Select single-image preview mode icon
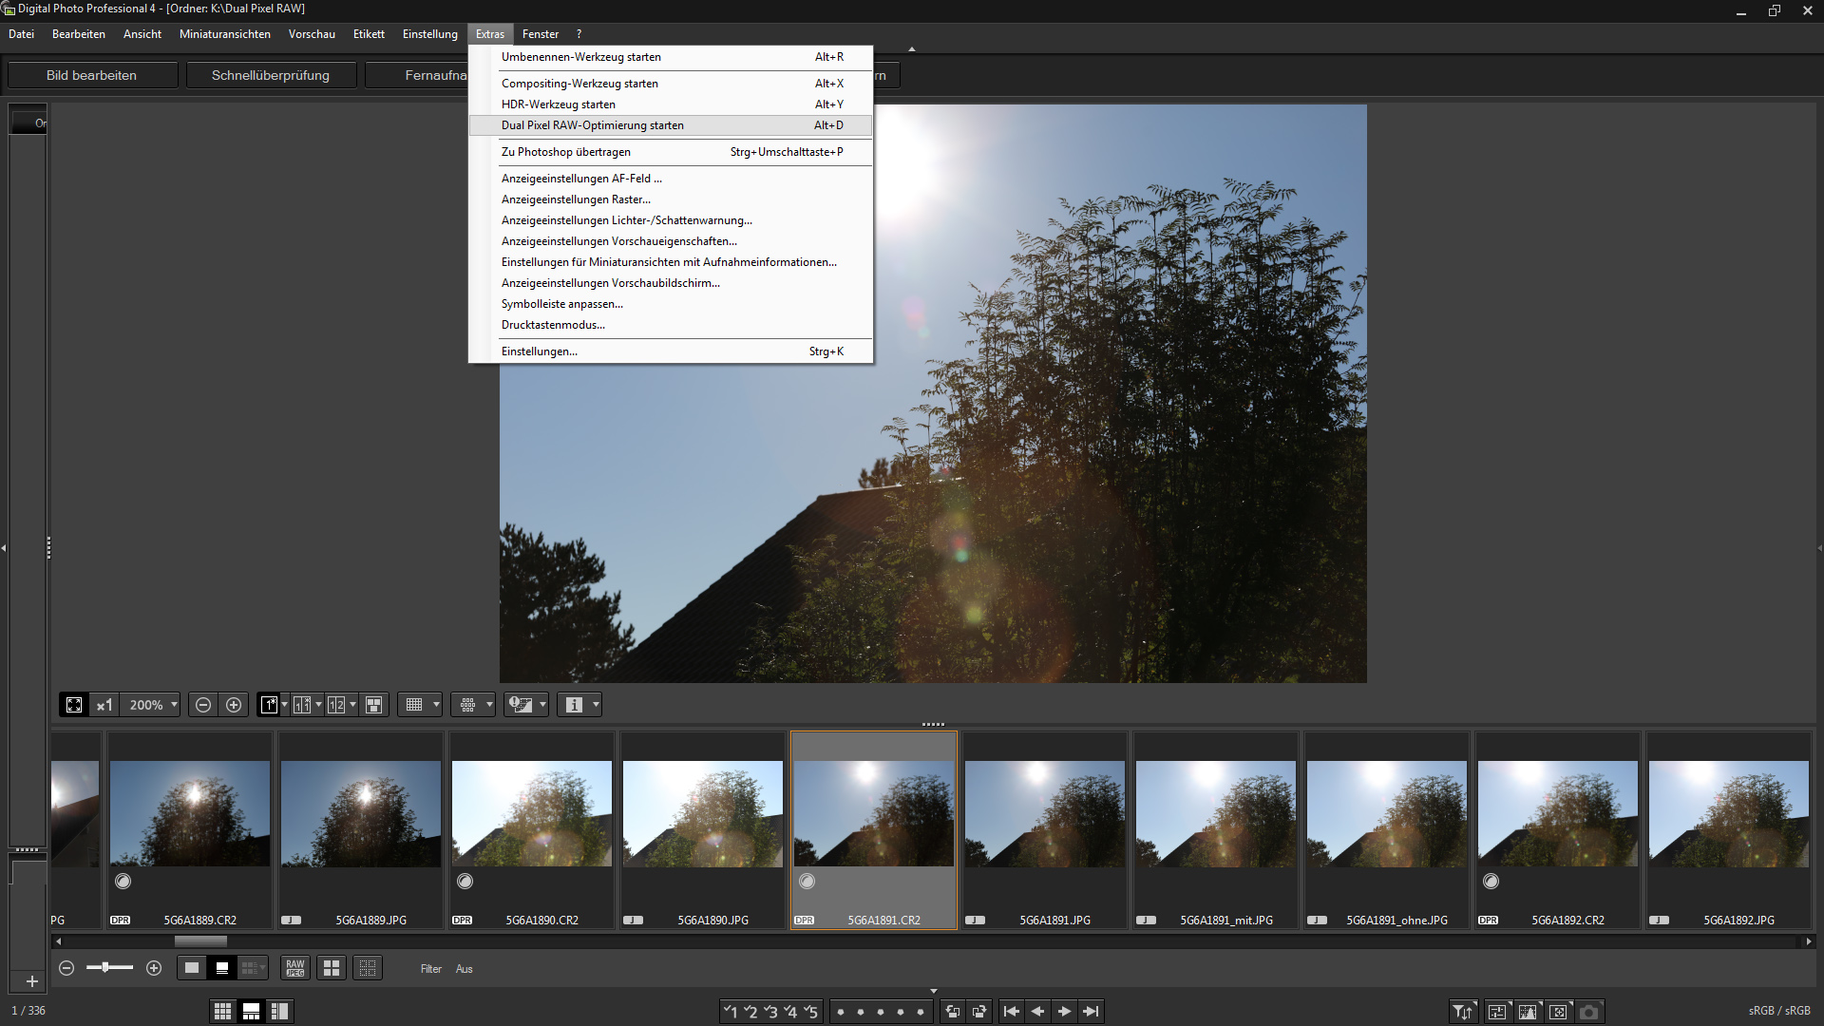 [x=269, y=705]
